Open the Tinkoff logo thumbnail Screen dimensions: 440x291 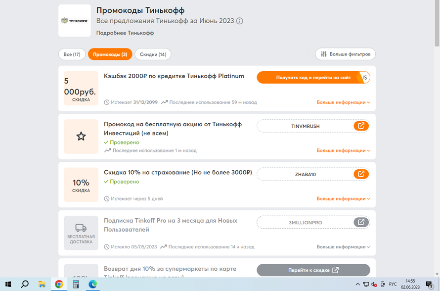pyautogui.click(x=74, y=20)
